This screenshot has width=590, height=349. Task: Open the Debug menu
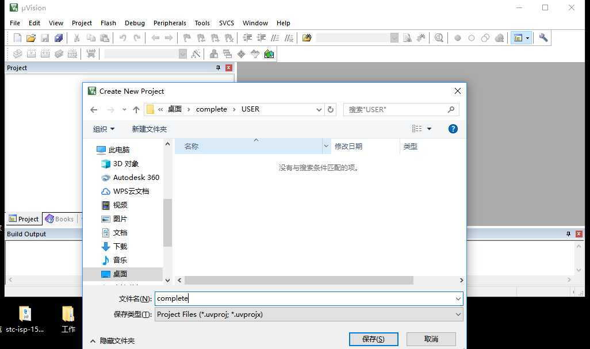coord(135,23)
